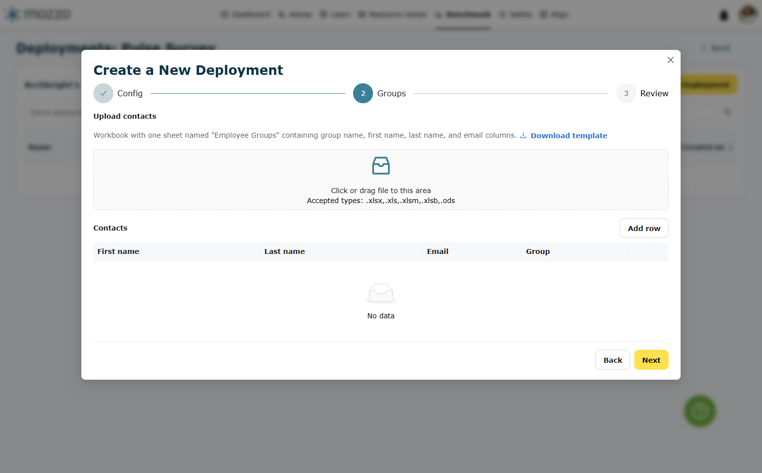Click the empty No data placeholder icon
The height and width of the screenshot is (473, 762).
pos(381,294)
